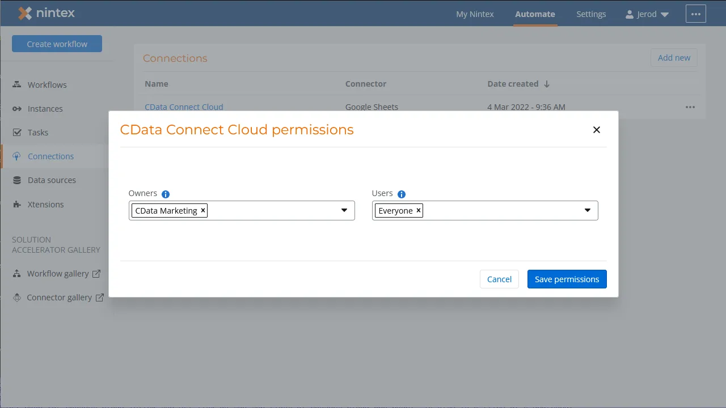Screen dimensions: 726x408
Task: Select the Tasks checkmark icon
Action: [17, 132]
